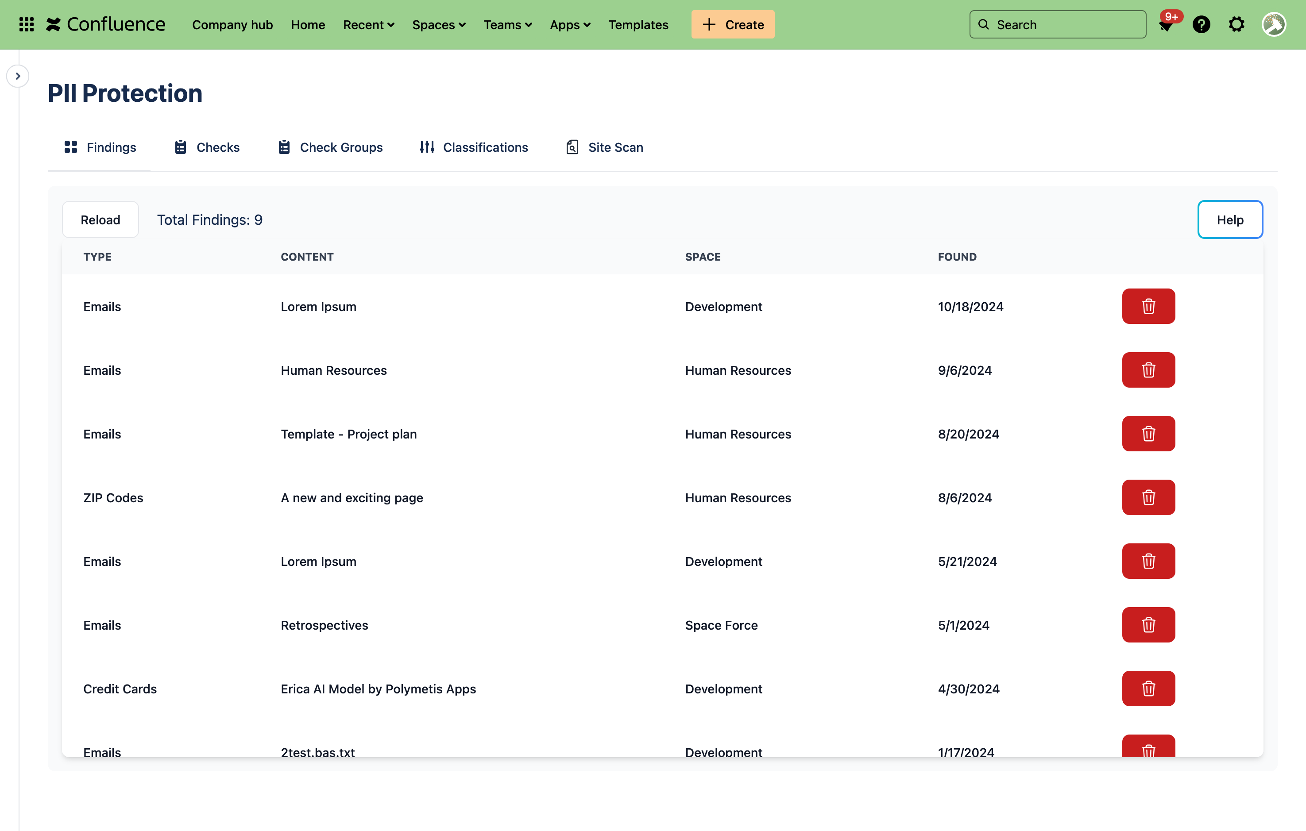Click the TYPE column header

tap(97, 257)
